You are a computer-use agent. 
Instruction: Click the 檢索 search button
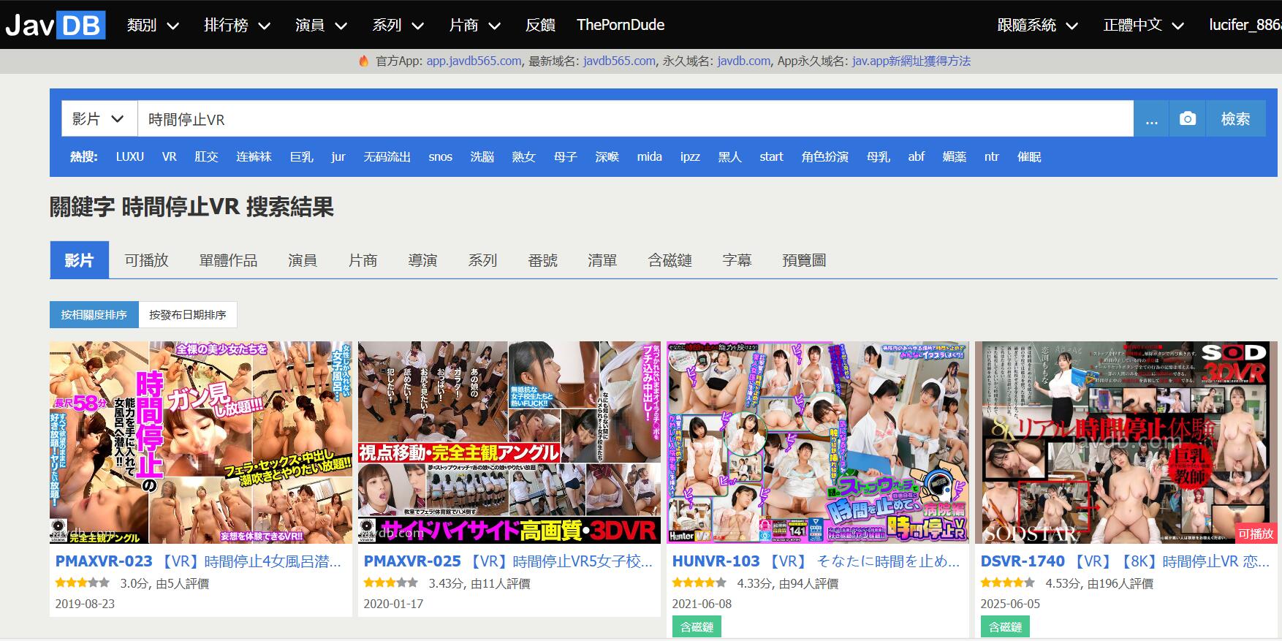pos(1235,118)
